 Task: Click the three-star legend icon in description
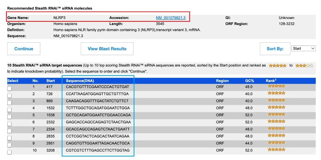pyautogui.click(x=304, y=65)
